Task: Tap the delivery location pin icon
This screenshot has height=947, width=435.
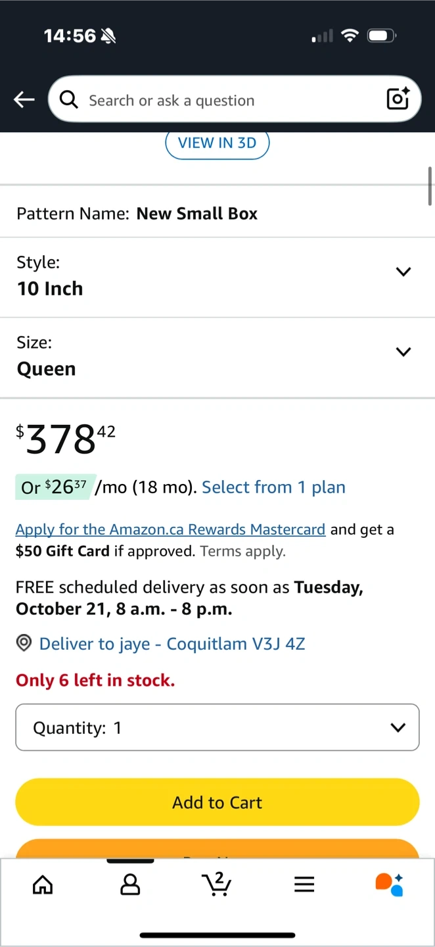Action: coord(24,643)
